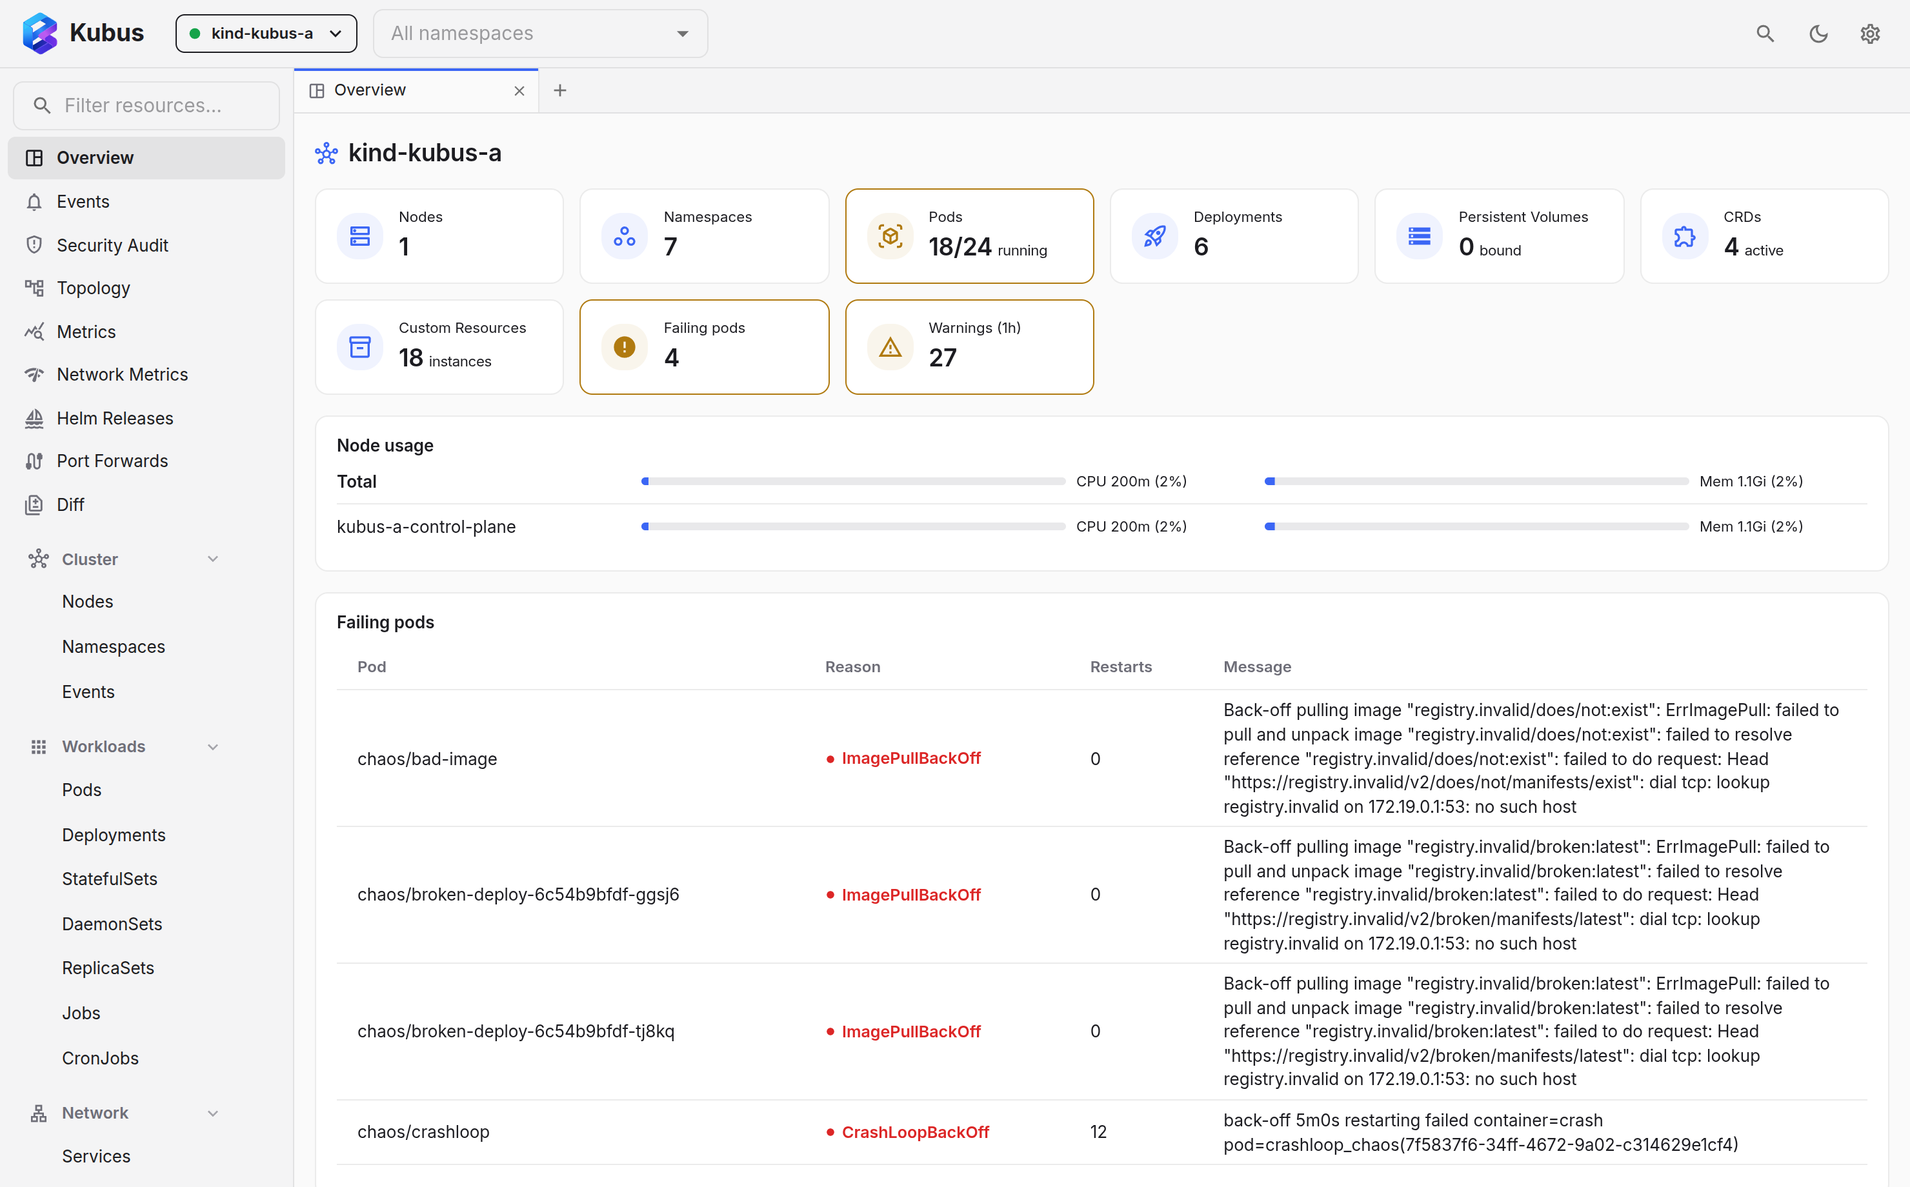Click the Warnings triangle icon
The width and height of the screenshot is (1910, 1187).
tap(890, 347)
